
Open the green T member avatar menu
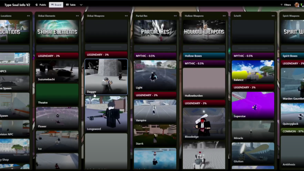[302, 4]
